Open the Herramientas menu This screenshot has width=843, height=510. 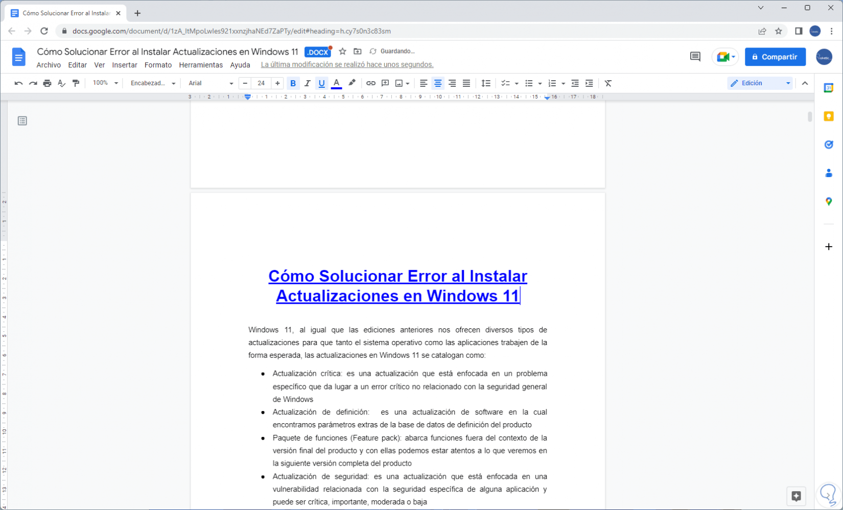click(x=201, y=65)
